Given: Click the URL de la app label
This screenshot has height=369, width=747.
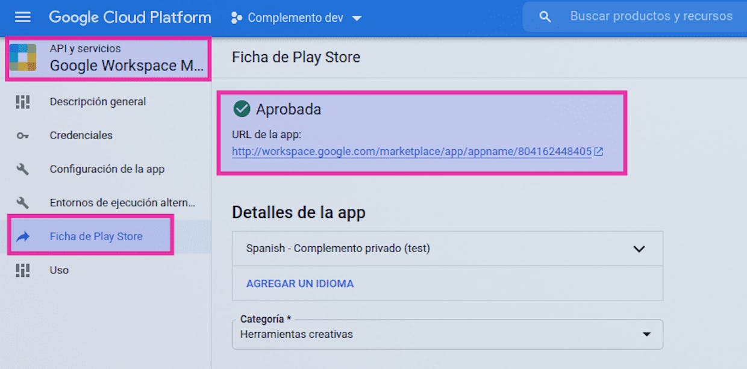Looking at the screenshot, I should [266, 135].
